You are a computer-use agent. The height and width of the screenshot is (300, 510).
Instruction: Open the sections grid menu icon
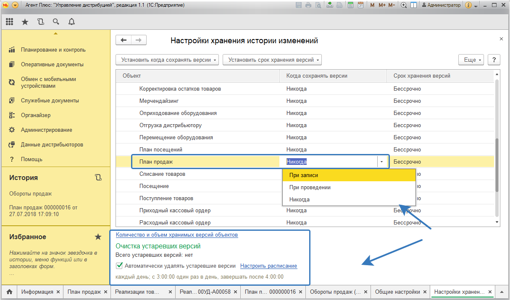[x=9, y=22]
